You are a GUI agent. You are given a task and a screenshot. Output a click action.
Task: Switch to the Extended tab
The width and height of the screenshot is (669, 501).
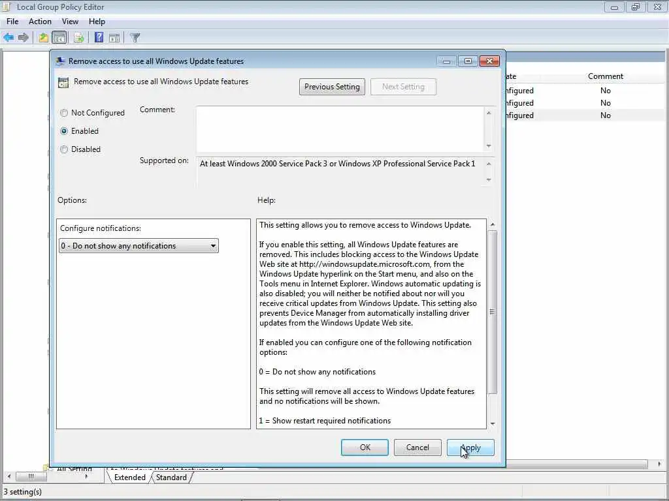pyautogui.click(x=130, y=478)
